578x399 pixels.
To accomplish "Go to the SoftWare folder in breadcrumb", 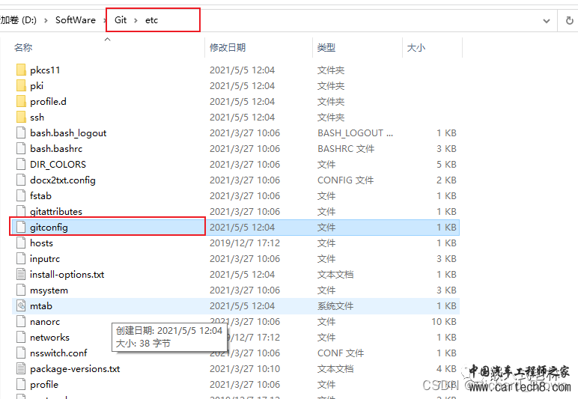I will coord(75,20).
